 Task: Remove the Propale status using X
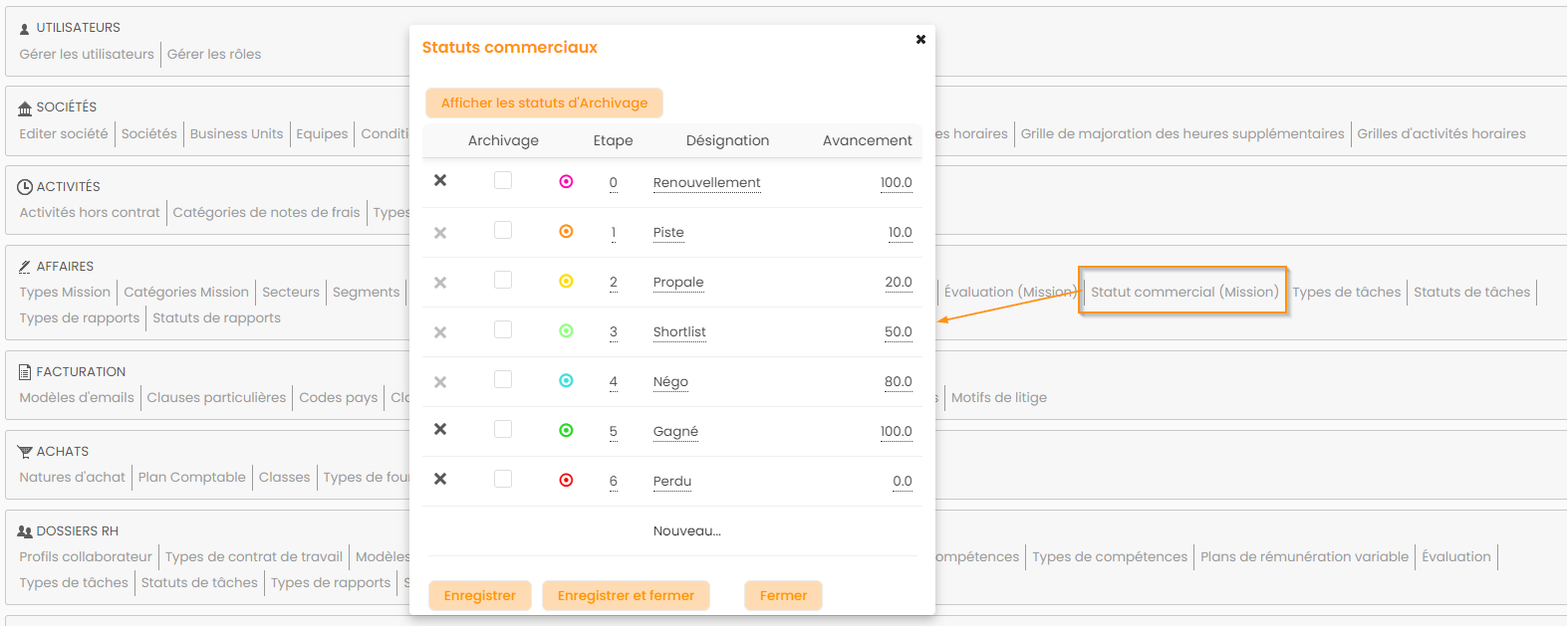440,283
